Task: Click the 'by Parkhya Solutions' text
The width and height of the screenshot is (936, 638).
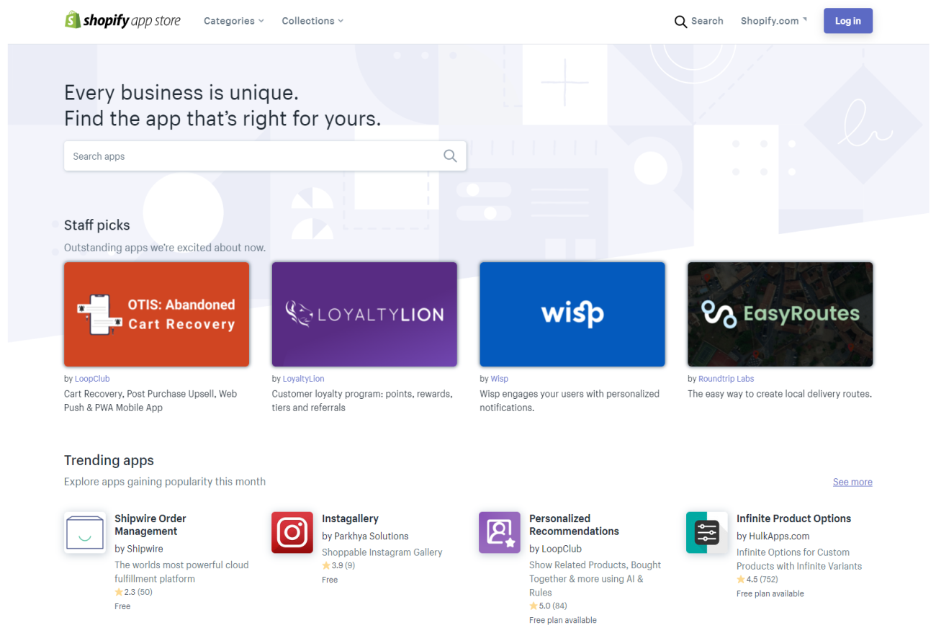Action: click(x=365, y=536)
